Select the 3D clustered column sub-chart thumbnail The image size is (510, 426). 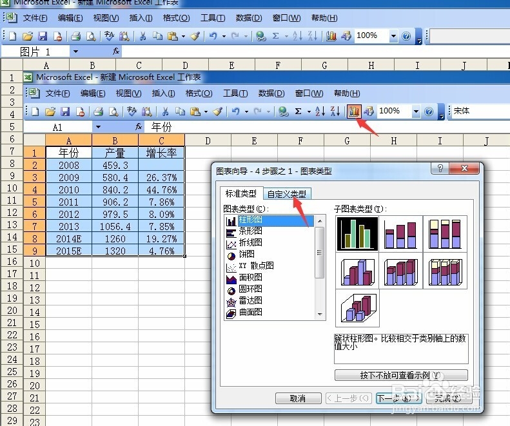pos(357,271)
